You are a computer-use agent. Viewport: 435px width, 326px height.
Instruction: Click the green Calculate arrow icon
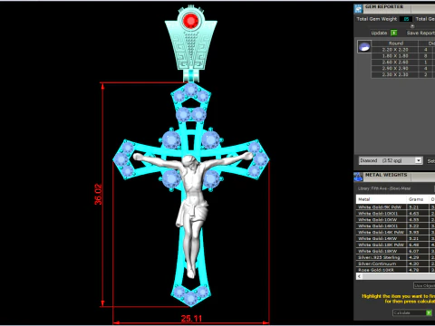pyautogui.click(x=429, y=313)
